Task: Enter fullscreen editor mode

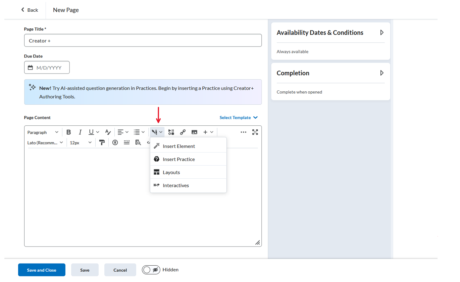Action: pos(255,132)
